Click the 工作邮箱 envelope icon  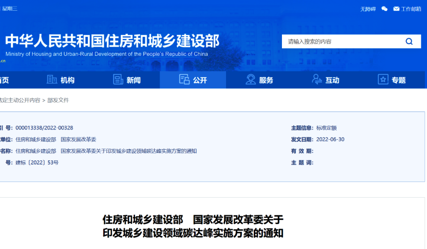(x=396, y=9)
